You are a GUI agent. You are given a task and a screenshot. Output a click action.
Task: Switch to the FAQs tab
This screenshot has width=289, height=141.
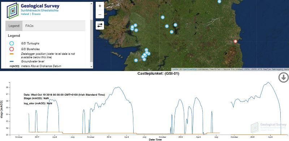point(30,26)
